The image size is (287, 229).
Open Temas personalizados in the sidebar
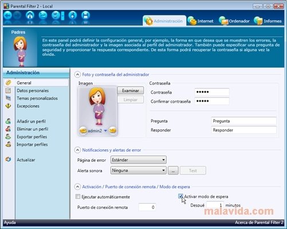click(37, 98)
